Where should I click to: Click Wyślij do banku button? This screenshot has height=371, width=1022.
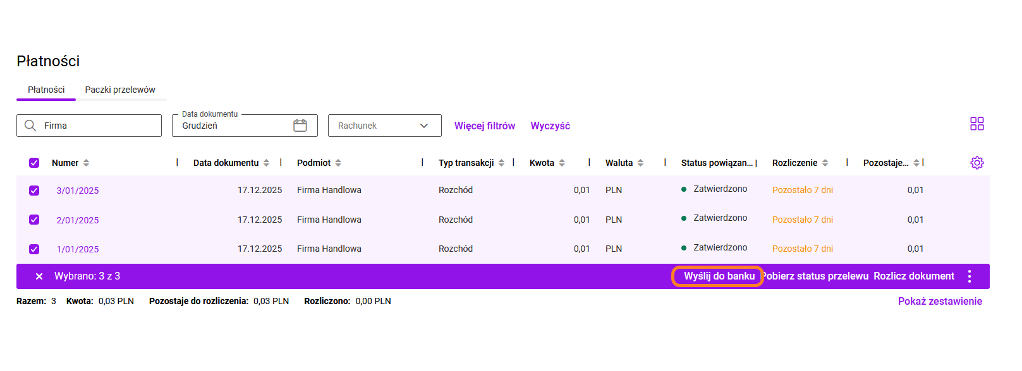click(x=719, y=276)
